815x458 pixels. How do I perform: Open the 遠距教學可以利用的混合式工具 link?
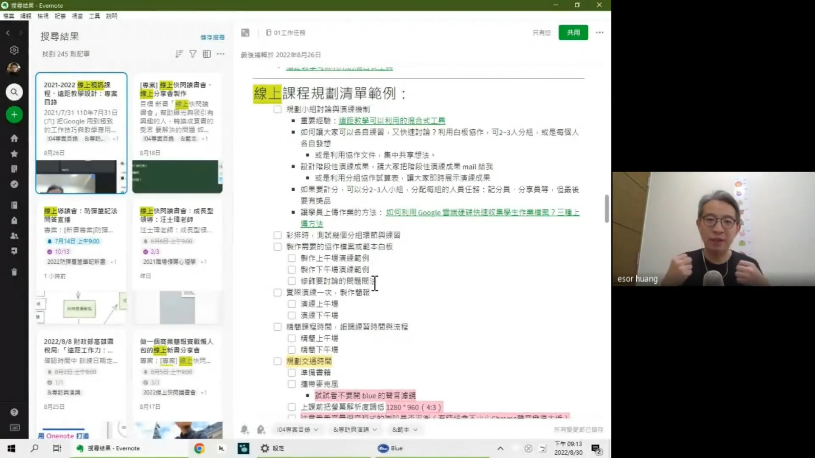(x=391, y=121)
